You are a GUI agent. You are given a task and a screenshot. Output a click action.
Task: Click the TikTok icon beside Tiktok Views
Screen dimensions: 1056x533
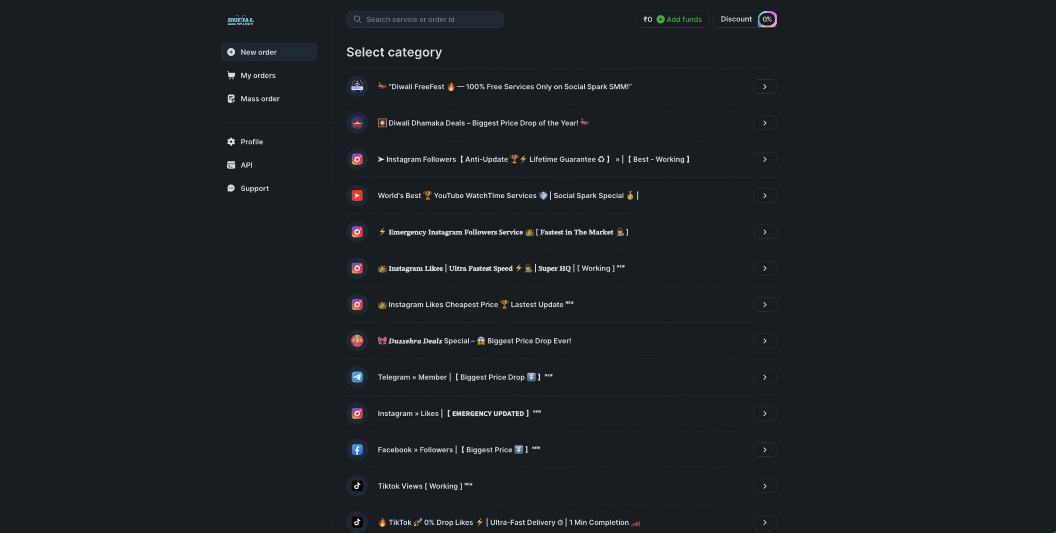[x=357, y=486]
